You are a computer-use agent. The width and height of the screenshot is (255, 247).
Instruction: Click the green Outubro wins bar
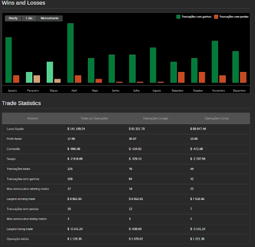(x=194, y=70)
